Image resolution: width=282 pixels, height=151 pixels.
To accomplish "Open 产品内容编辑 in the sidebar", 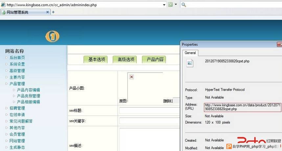I will point(28,90).
